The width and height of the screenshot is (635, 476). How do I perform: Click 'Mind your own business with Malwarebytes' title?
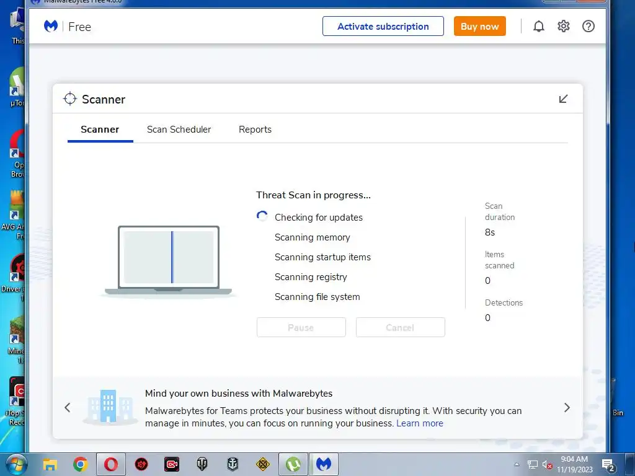coord(239,394)
